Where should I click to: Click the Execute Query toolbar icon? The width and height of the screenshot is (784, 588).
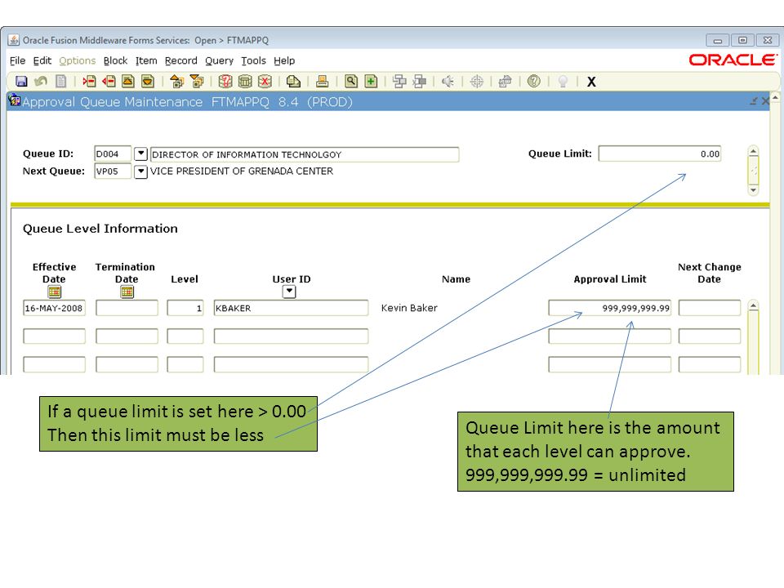click(x=245, y=81)
